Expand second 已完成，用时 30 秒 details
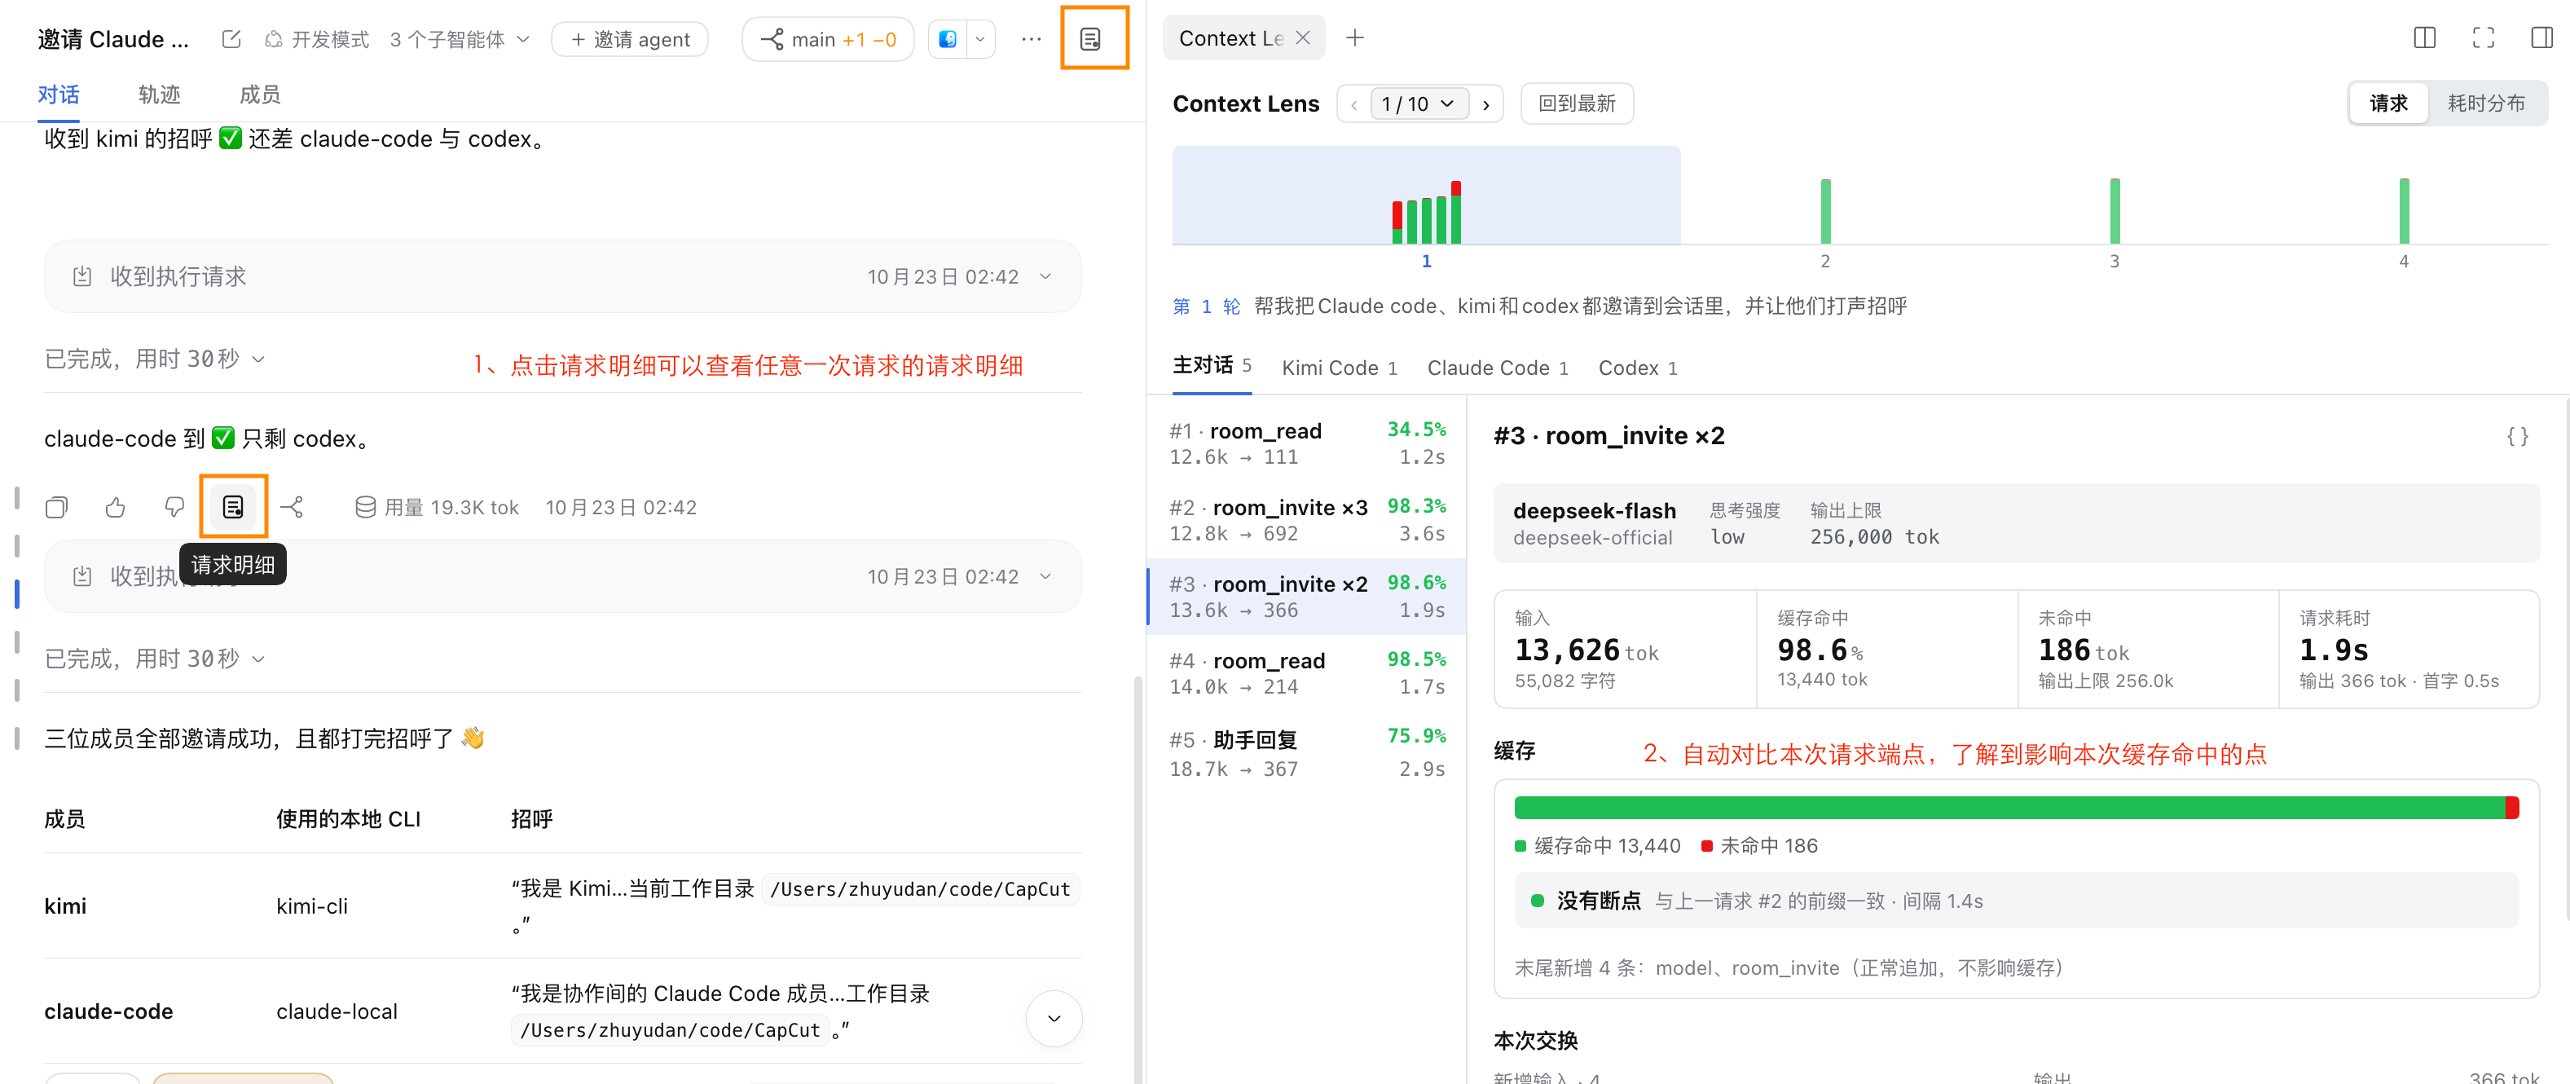 coord(155,659)
